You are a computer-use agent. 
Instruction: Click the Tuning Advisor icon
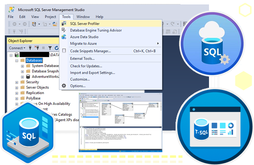(x=64, y=30)
